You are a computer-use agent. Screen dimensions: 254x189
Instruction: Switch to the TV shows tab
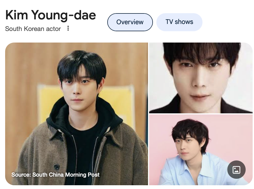(179, 22)
